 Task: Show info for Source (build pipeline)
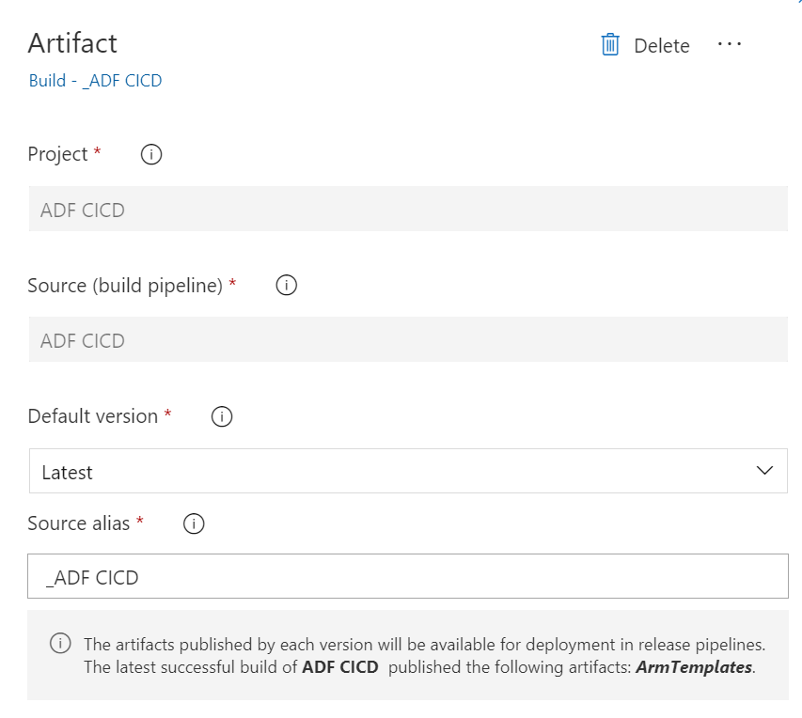[287, 285]
